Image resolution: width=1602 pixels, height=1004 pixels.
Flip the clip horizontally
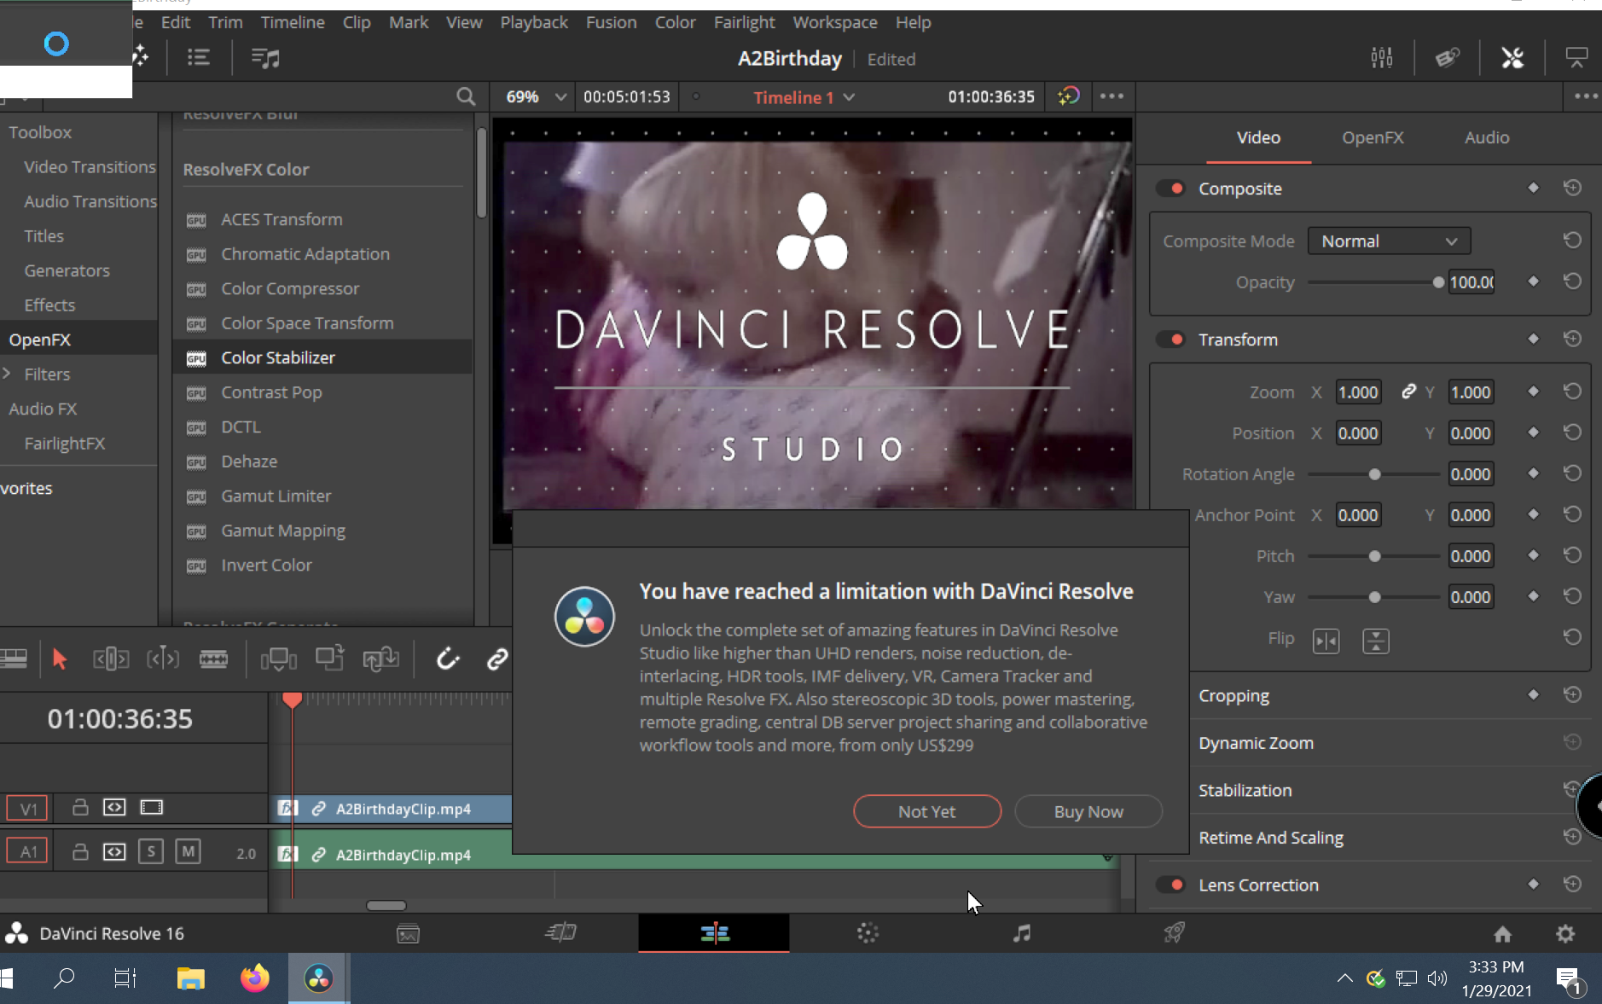coord(1326,641)
